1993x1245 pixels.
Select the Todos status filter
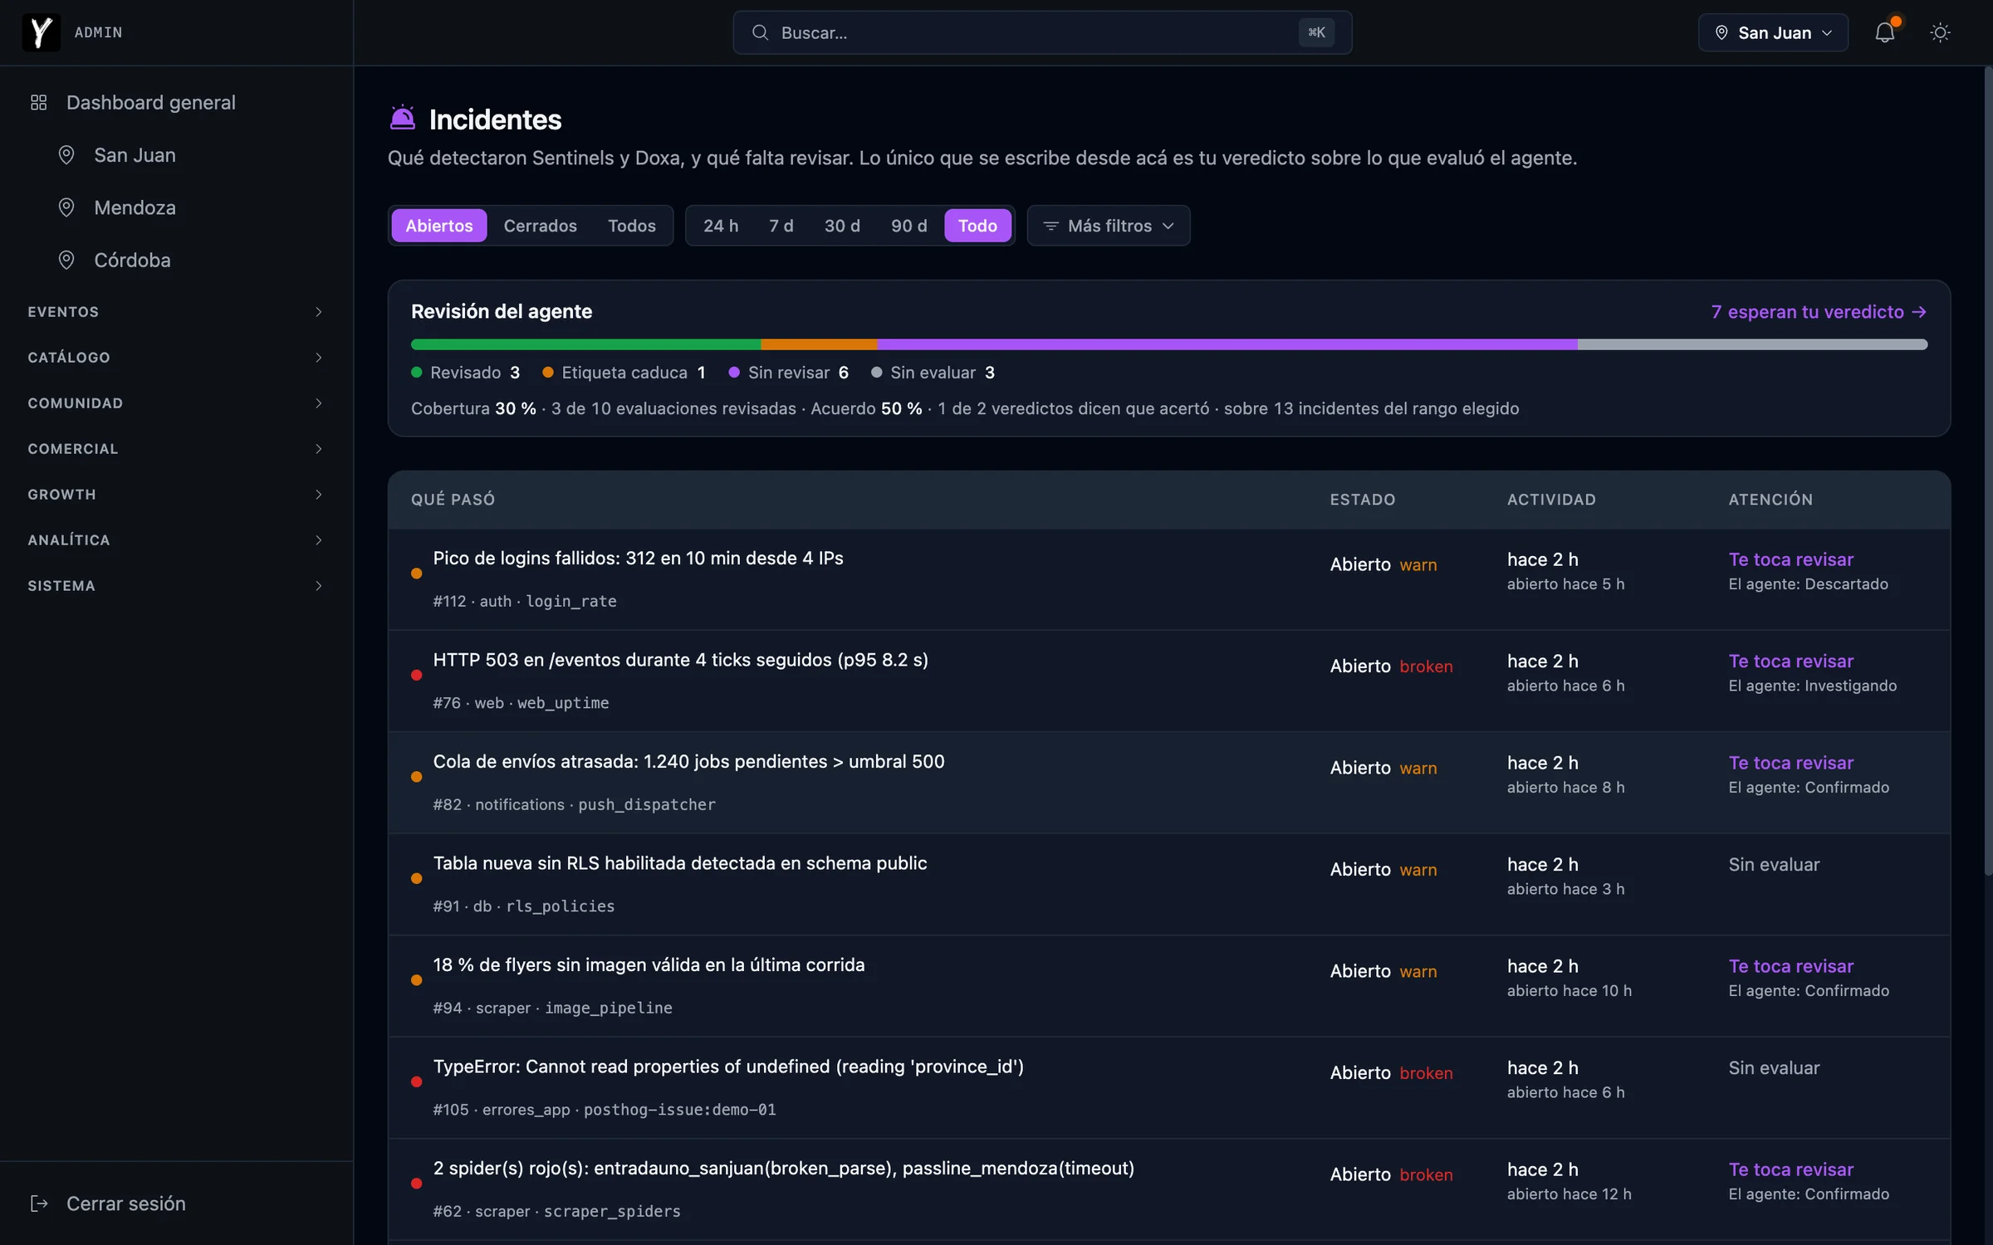point(631,226)
